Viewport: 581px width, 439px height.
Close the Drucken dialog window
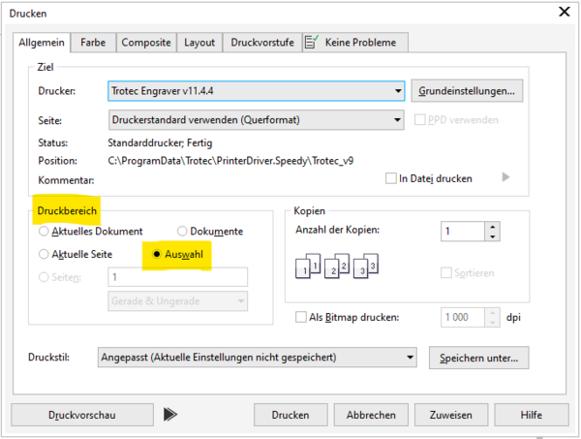point(563,13)
